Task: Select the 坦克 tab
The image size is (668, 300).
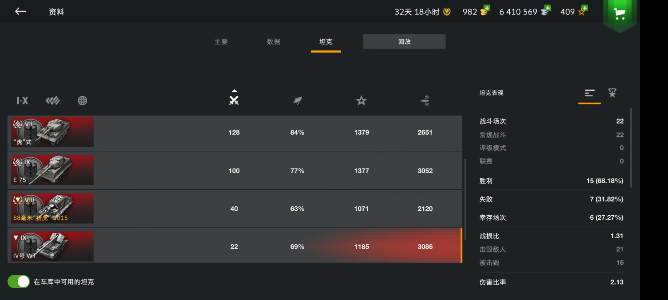Action: pos(326,42)
